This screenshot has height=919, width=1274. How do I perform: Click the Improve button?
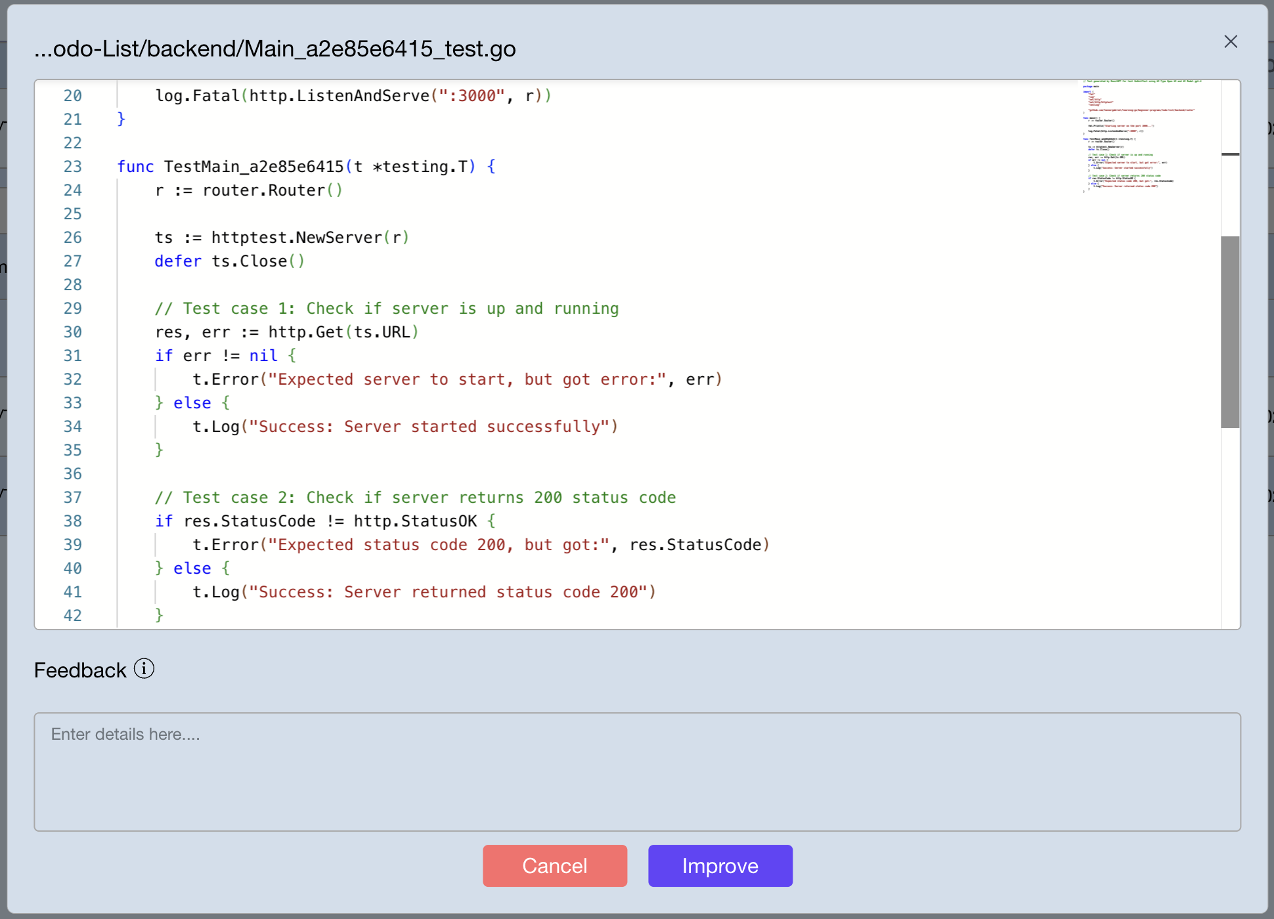click(720, 866)
